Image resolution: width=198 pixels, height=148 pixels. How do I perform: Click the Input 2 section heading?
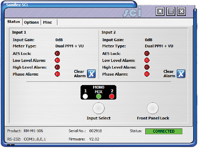[x=109, y=32]
